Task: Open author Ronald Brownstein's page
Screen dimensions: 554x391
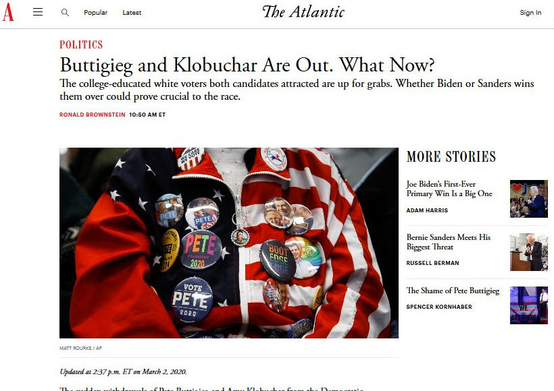Action: point(92,115)
